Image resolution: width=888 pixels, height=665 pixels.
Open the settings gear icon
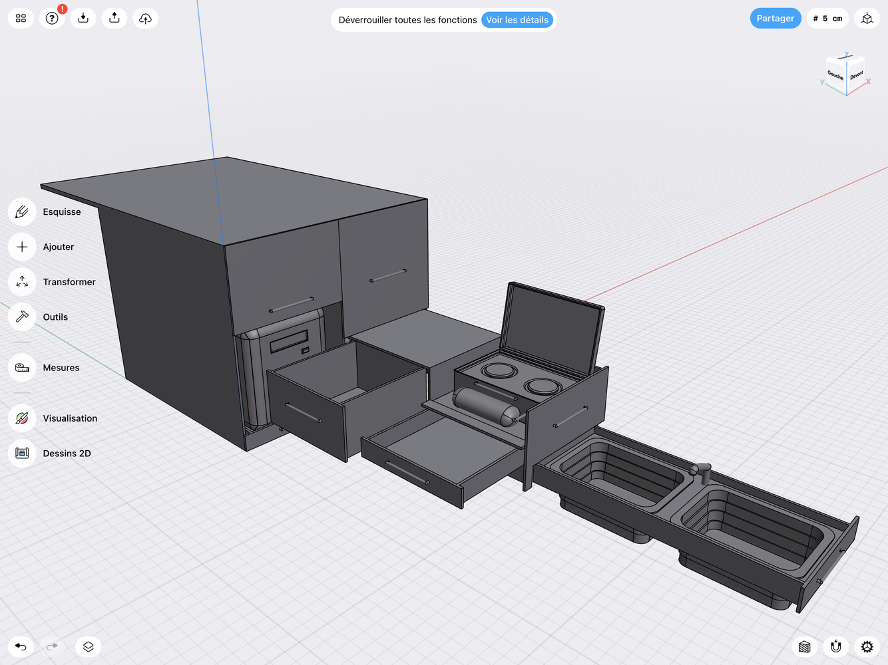click(867, 646)
